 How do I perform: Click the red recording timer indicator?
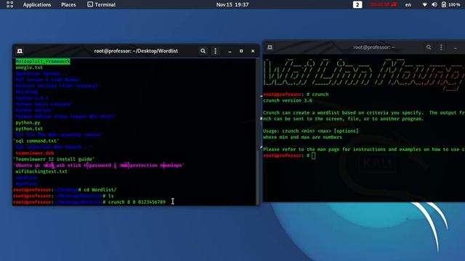383,4
